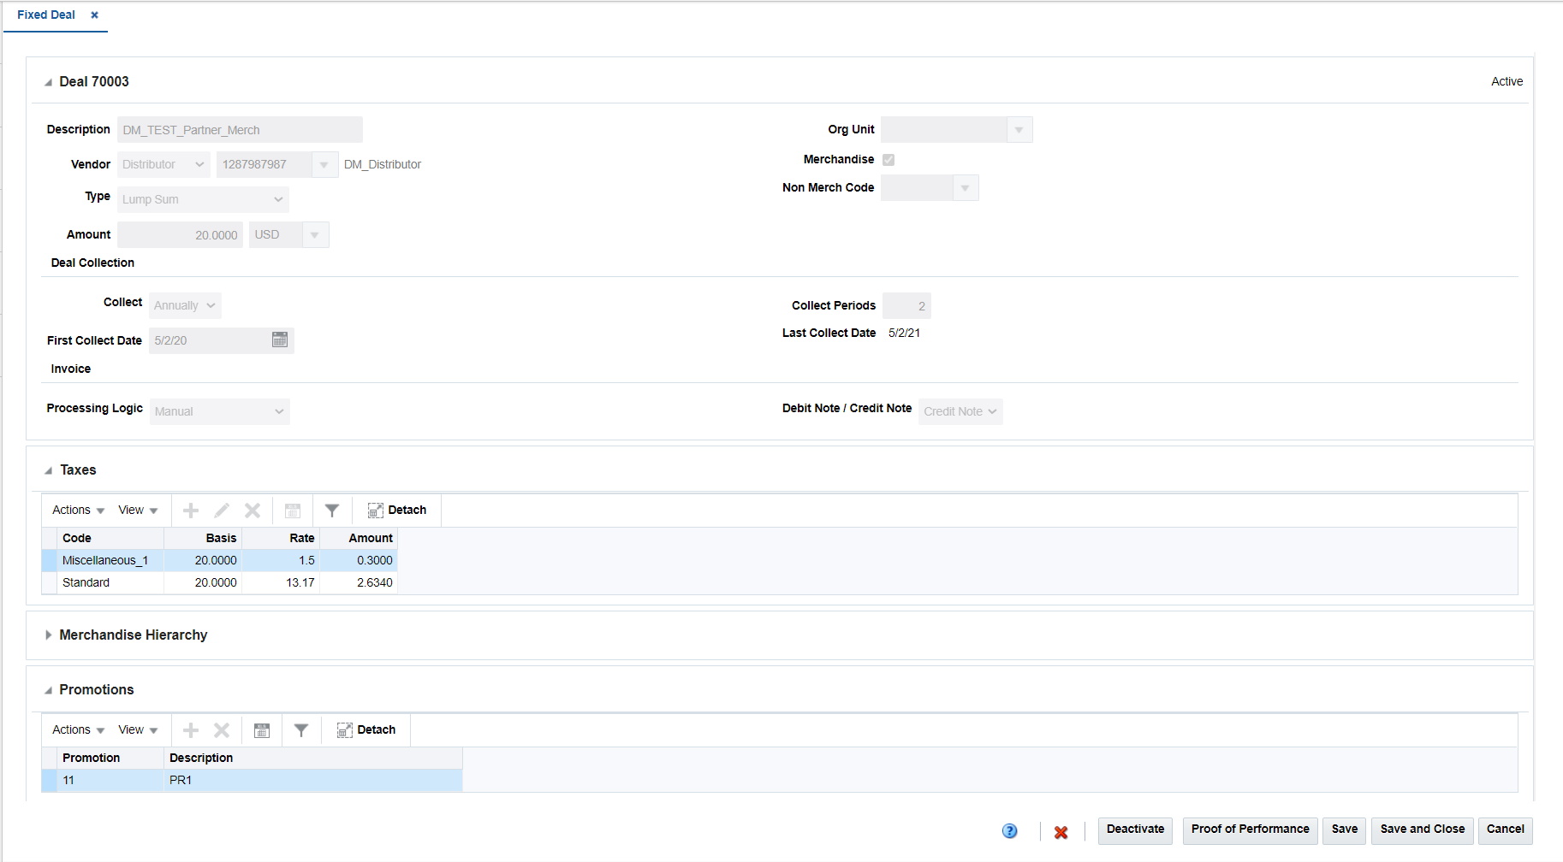Select the Standard tax row
This screenshot has height=862, width=1563.
pos(86,582)
